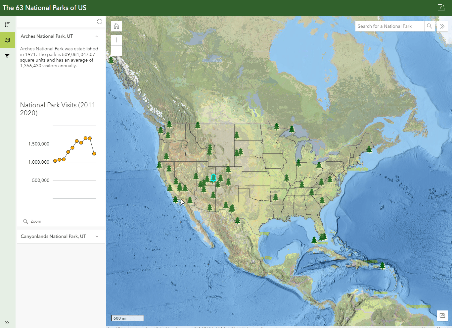Click into the Search for a National Park field
This screenshot has width=452, height=328.
click(x=389, y=26)
